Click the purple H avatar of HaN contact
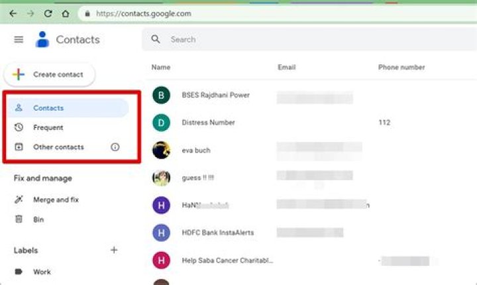The image size is (477, 285). [161, 205]
